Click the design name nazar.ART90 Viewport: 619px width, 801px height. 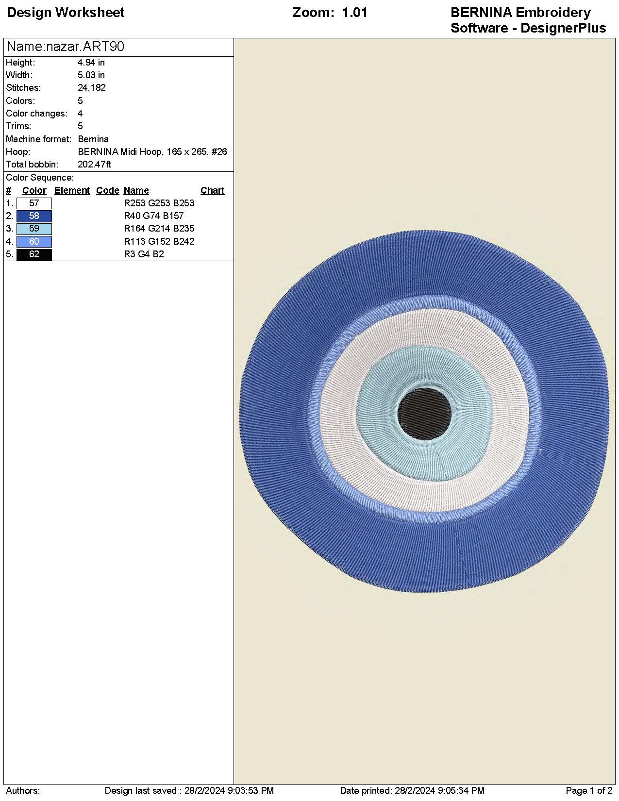coord(66,47)
